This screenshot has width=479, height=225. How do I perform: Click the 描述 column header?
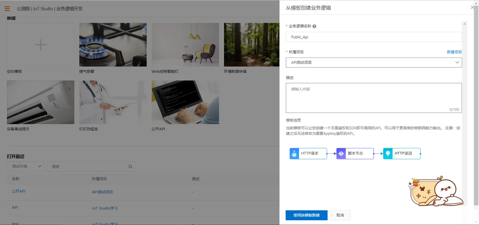pos(196,179)
